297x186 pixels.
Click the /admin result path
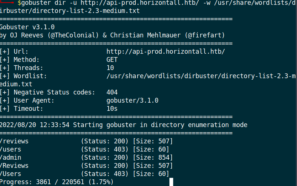coord(11,157)
